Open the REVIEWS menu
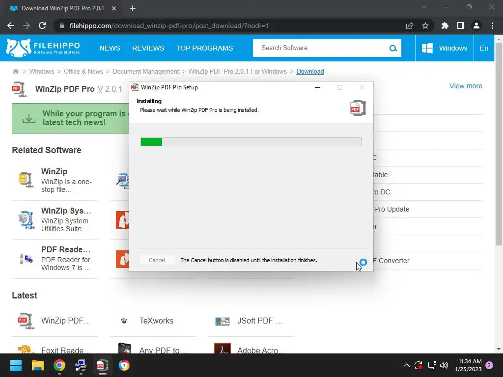This screenshot has width=503, height=377. click(x=148, y=48)
